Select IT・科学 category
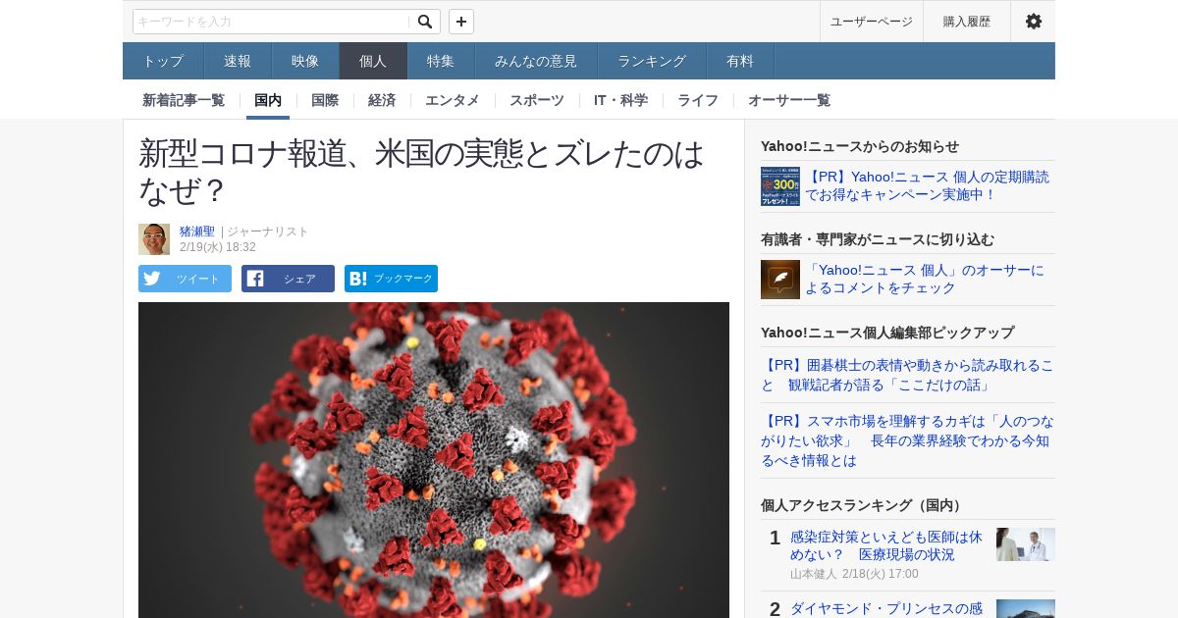1178x618 pixels. coord(620,100)
